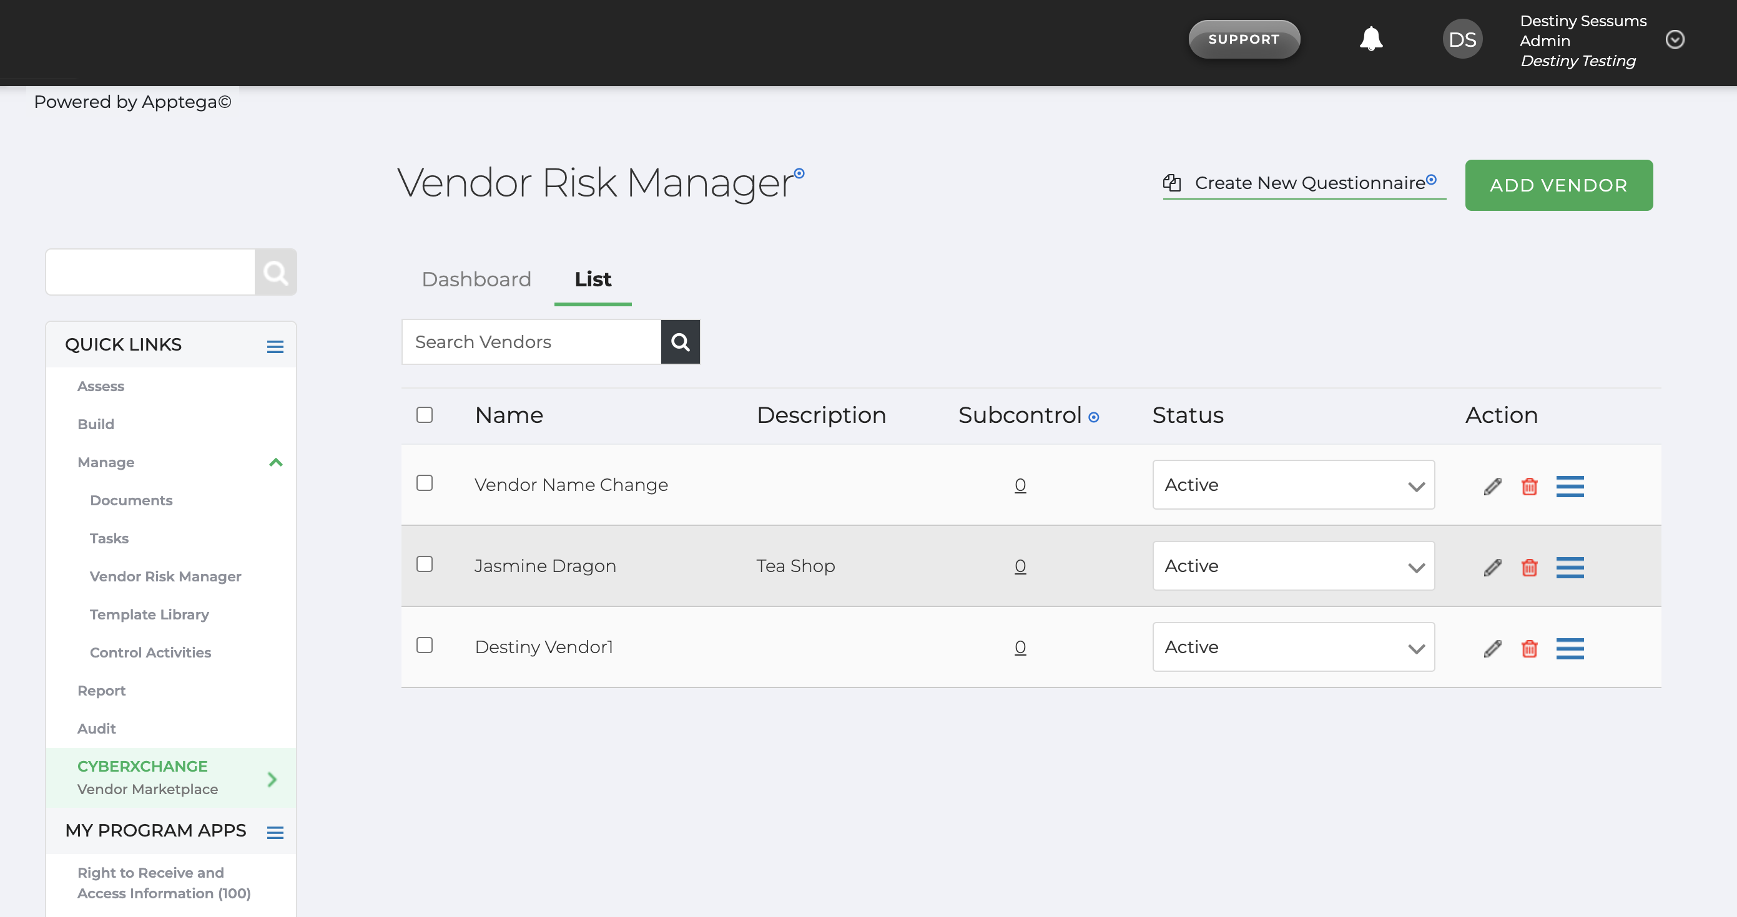The image size is (1737, 917).
Task: Switch to the Dashboard tab
Action: (x=476, y=279)
